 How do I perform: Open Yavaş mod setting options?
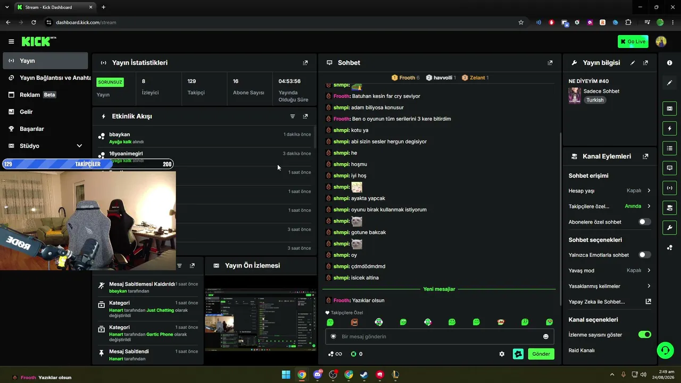[x=610, y=270]
